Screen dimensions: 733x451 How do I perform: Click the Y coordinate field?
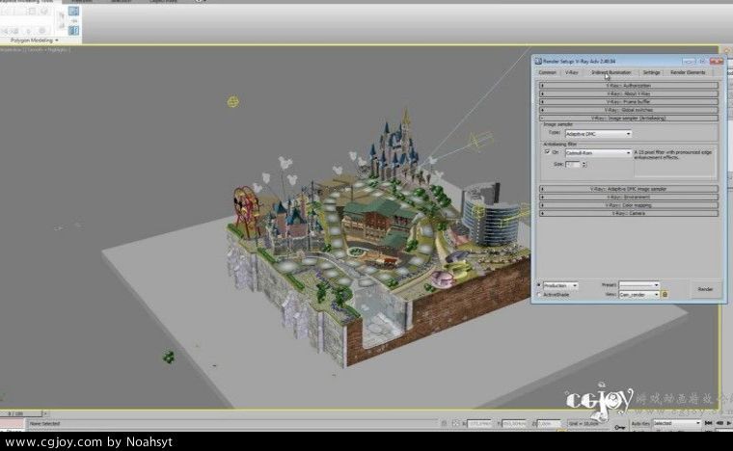click(514, 424)
